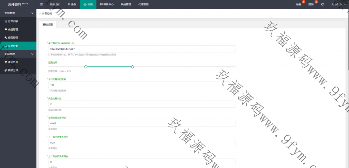349x168 pixels.
Task: Select the 基础设置 tab
Action: (x=48, y=25)
